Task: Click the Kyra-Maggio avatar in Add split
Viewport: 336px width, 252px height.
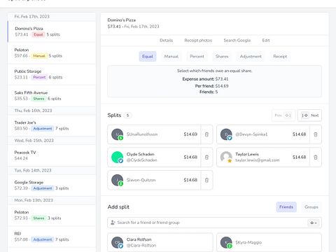Action: click(226, 242)
